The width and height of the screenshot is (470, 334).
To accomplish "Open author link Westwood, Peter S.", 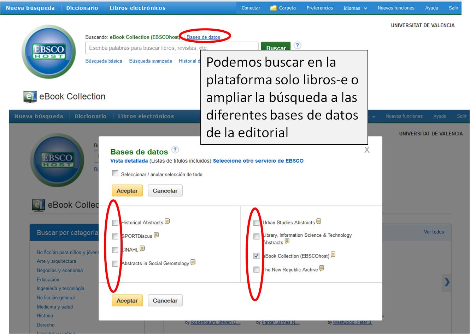I will (x=353, y=322).
